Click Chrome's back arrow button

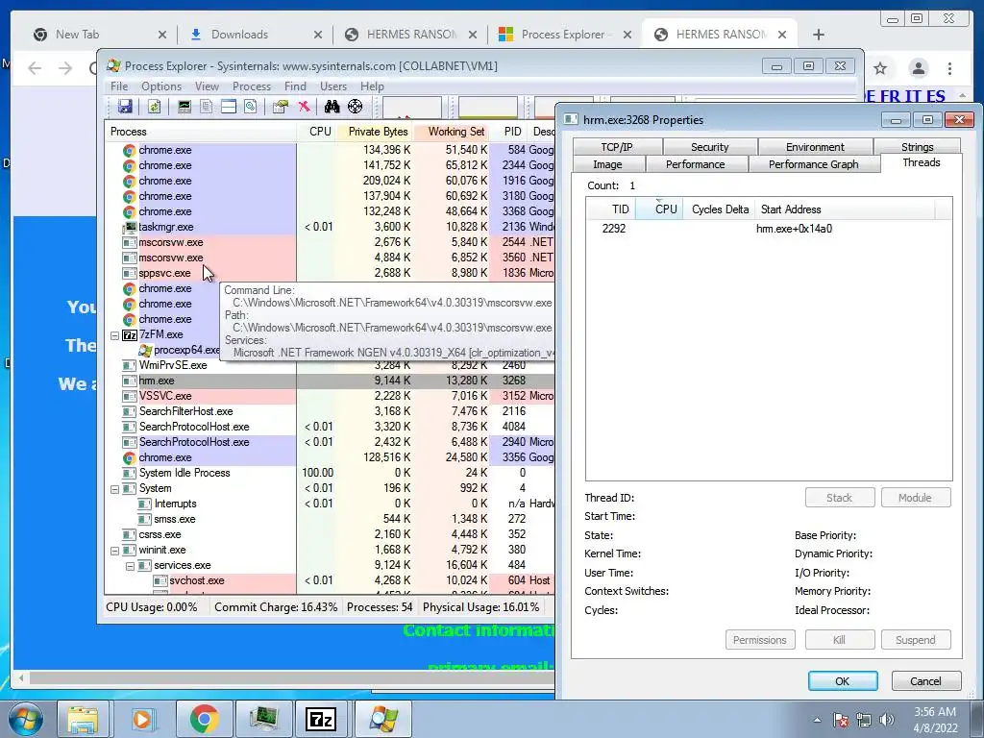pos(35,68)
